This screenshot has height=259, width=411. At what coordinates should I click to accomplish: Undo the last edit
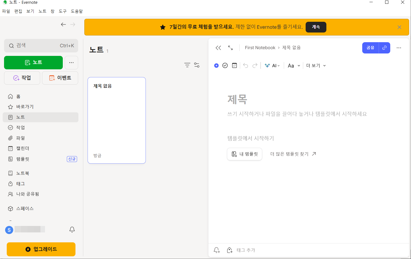click(246, 66)
